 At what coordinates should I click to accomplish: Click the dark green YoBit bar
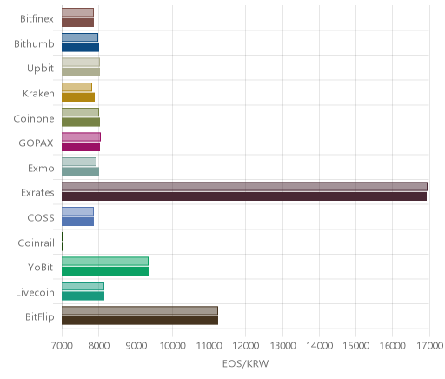click(105, 271)
